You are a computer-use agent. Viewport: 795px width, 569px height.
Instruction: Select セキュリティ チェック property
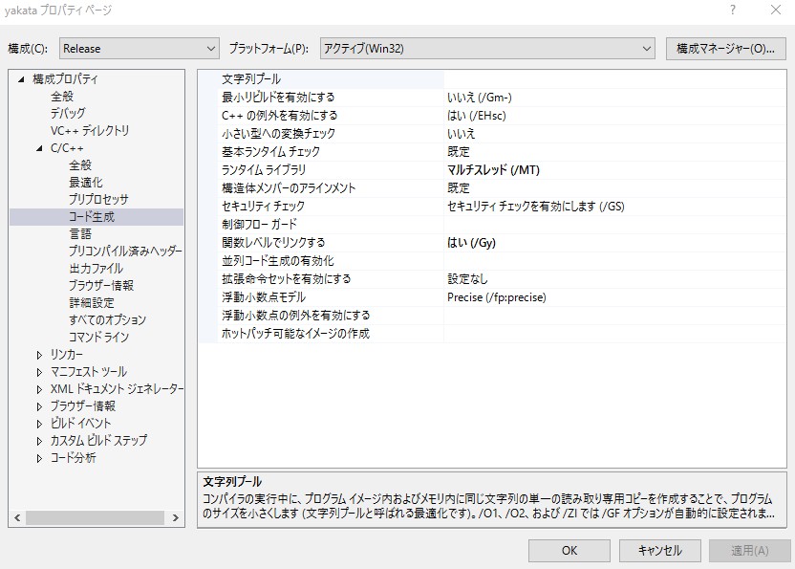click(263, 206)
